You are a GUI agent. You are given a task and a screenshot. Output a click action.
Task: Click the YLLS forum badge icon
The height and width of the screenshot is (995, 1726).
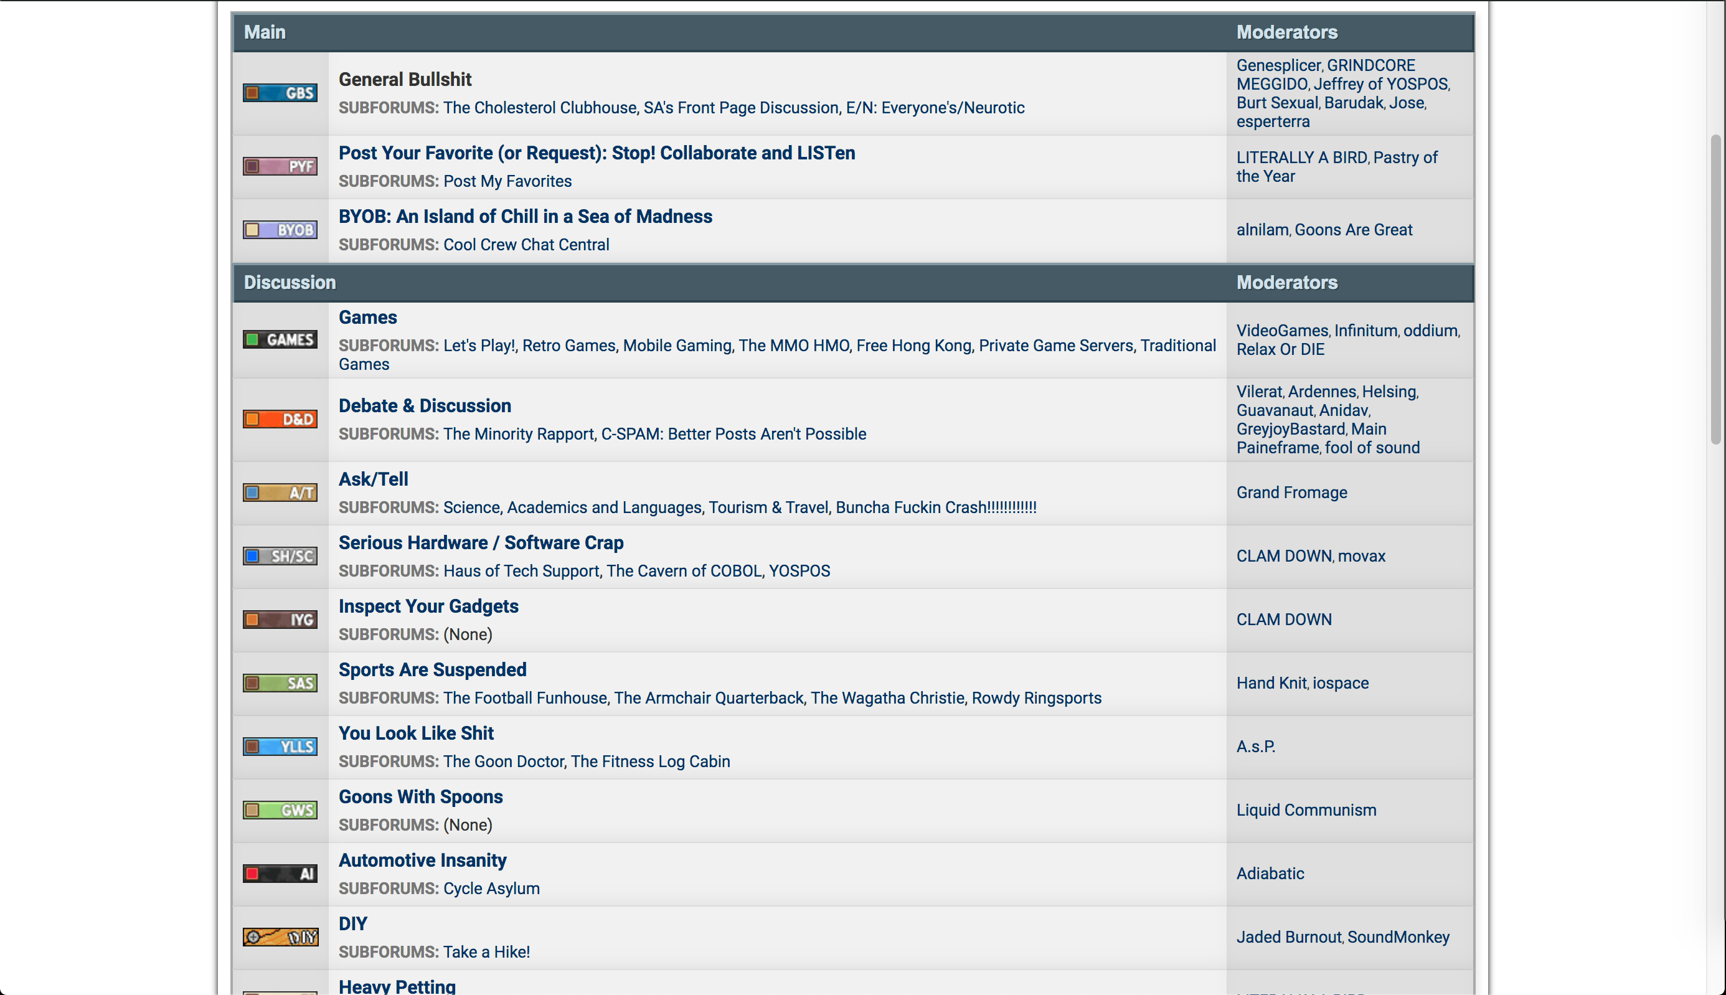pos(280,746)
